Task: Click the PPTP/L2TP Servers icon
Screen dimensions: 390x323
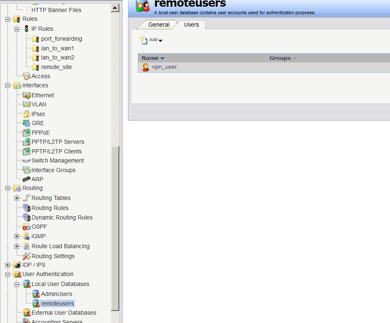Action: [26, 142]
